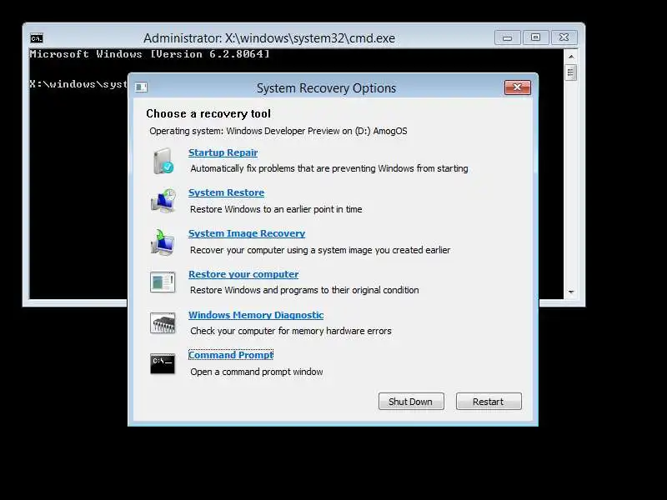Click 'Recover your computer using a system image' text
Image resolution: width=667 pixels, height=500 pixels.
coord(320,250)
